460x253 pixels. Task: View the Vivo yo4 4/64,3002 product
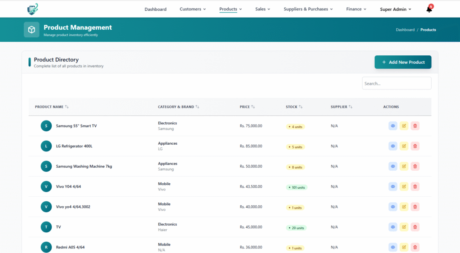(393, 207)
